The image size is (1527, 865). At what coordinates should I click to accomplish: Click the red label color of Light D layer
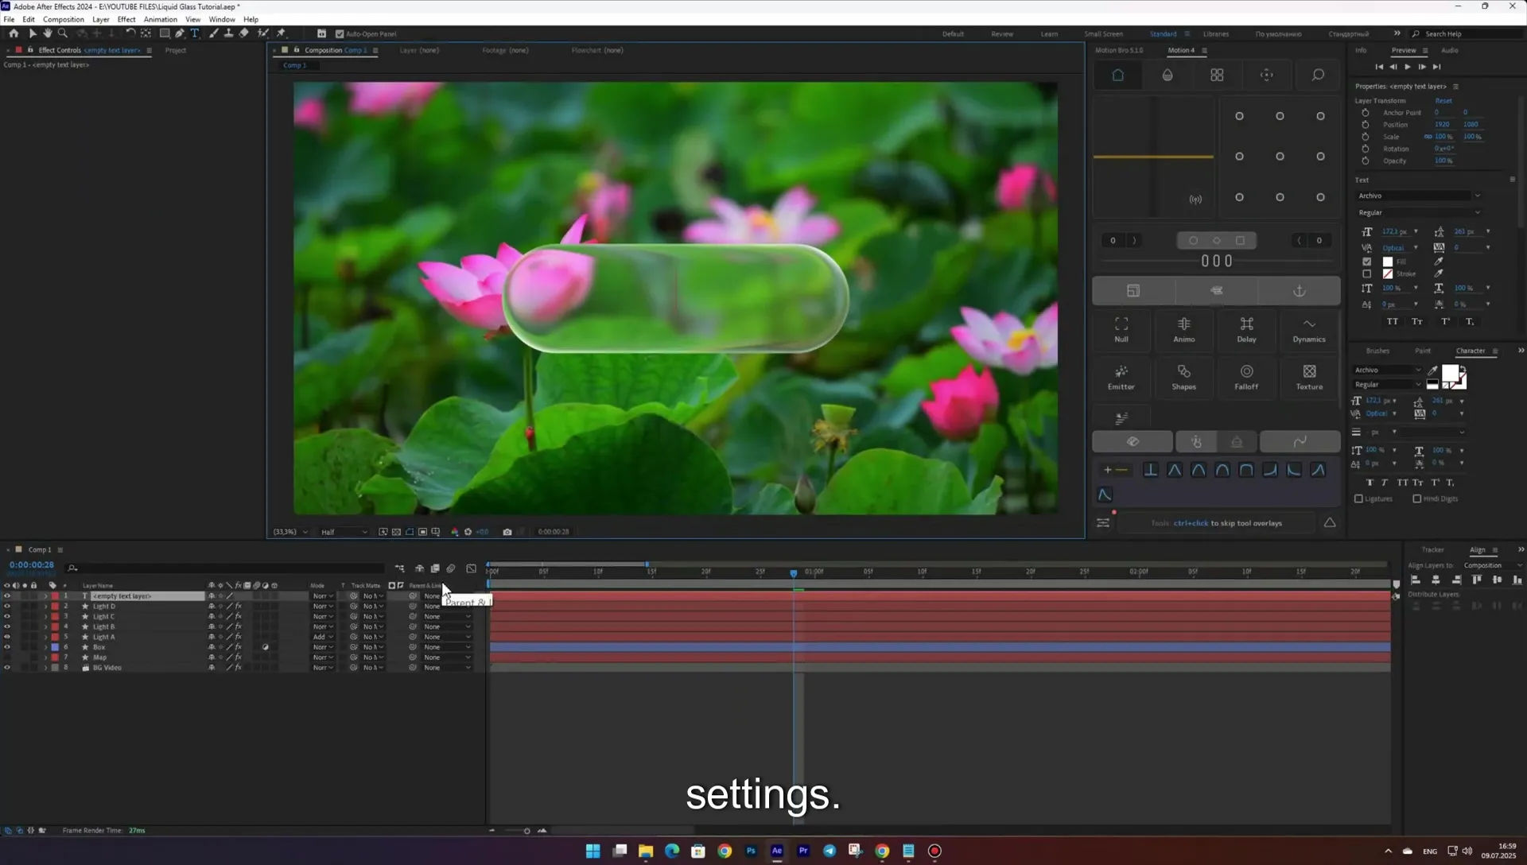(55, 607)
